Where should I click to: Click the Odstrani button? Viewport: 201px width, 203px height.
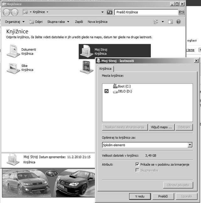(184, 127)
